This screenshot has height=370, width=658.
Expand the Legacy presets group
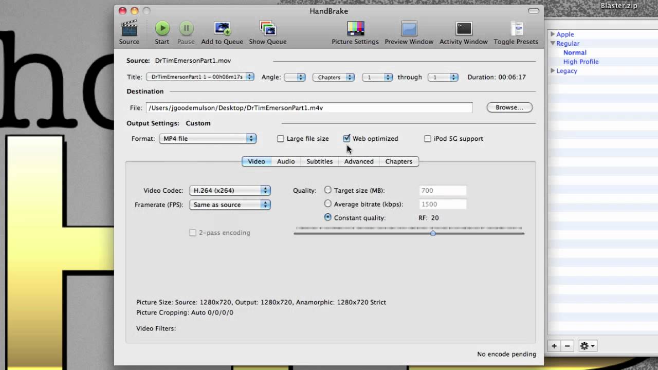pos(553,71)
